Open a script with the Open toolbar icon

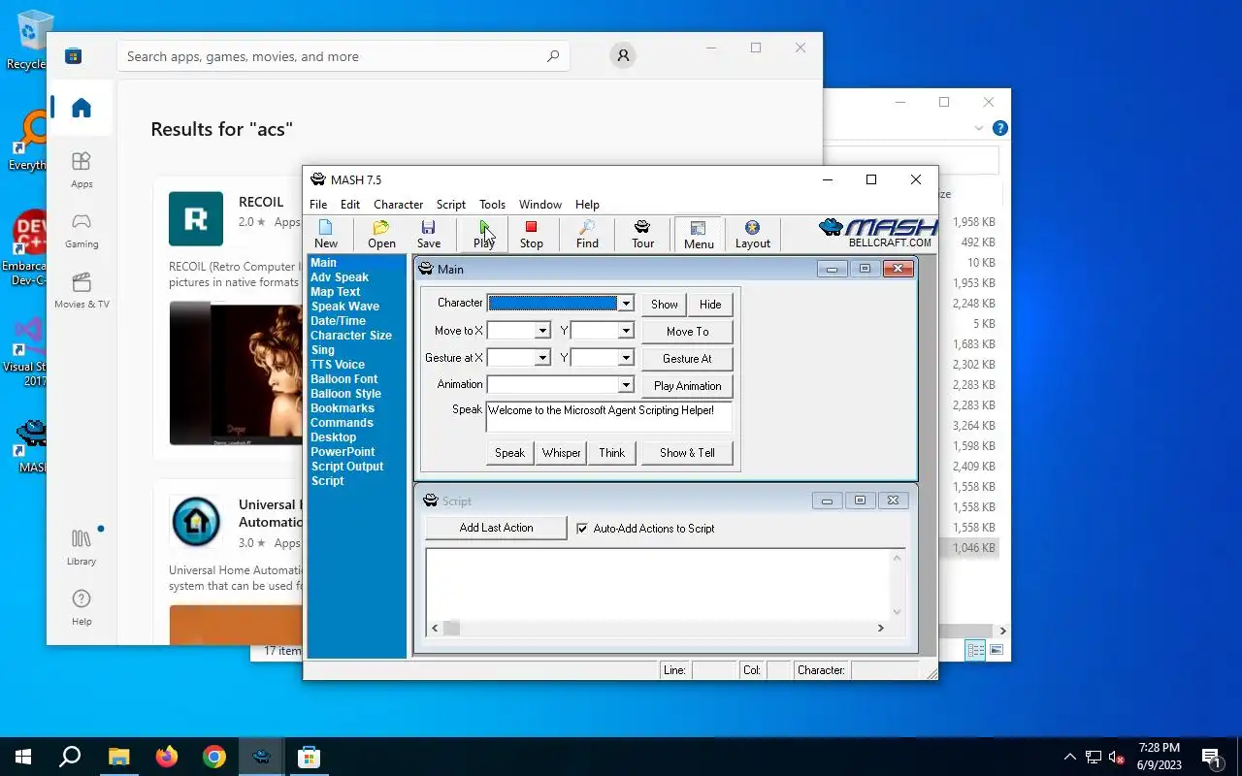[381, 235]
